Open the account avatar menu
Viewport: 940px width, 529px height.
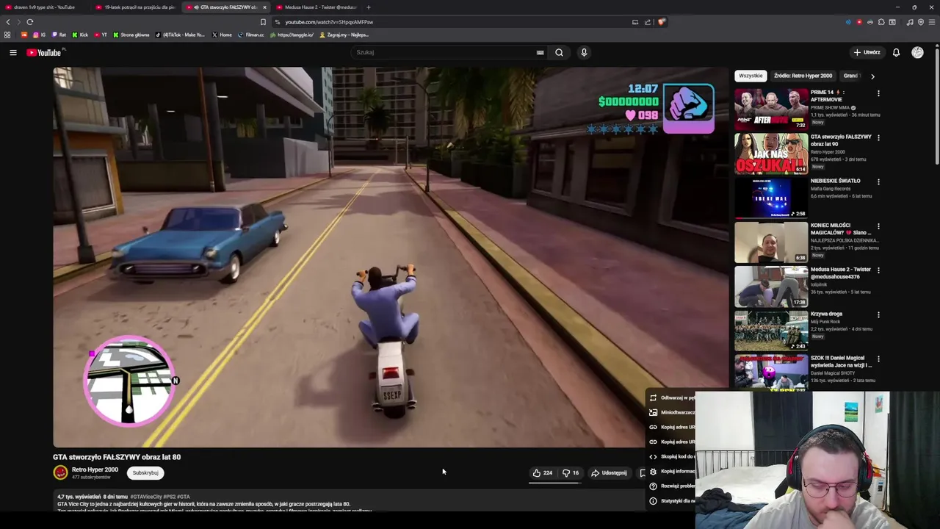[917, 52]
